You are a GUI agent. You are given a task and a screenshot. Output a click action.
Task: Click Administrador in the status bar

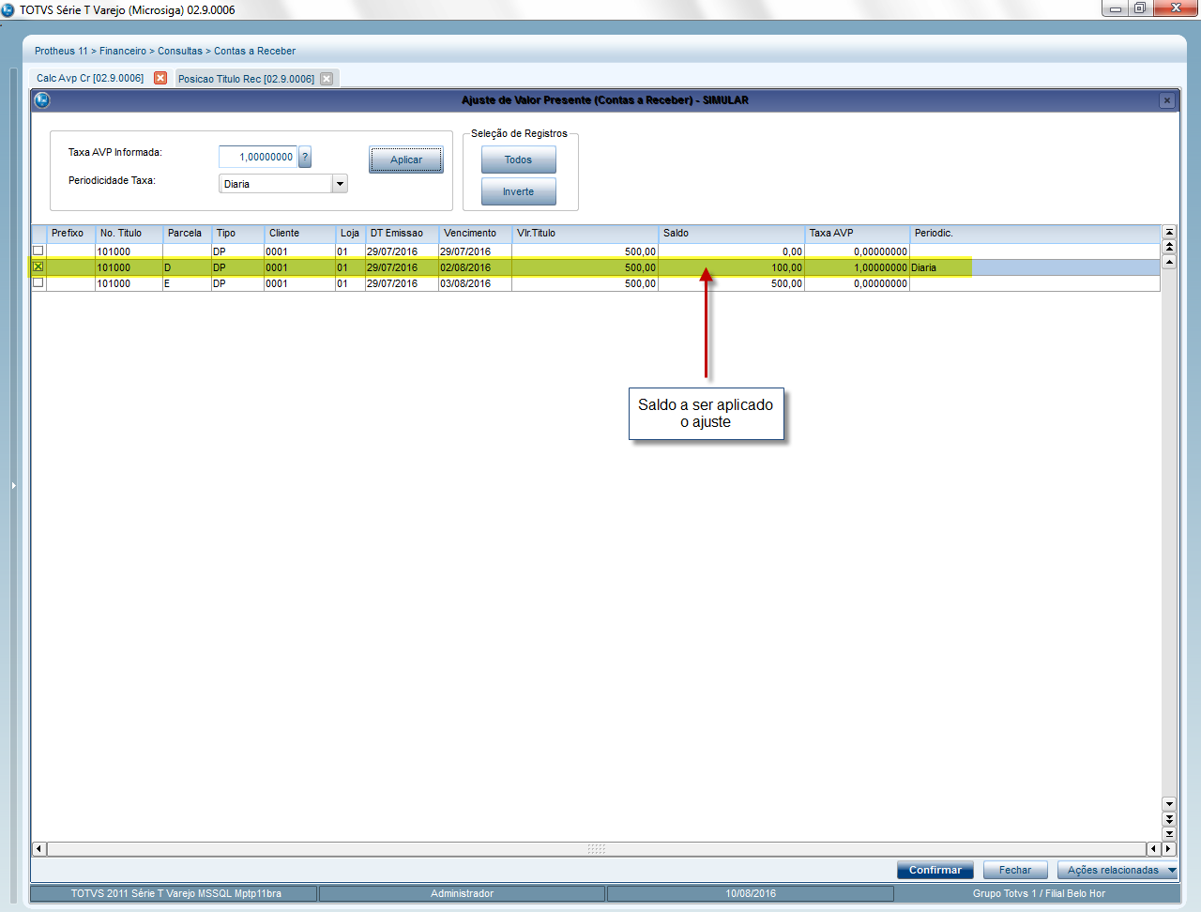coord(462,893)
